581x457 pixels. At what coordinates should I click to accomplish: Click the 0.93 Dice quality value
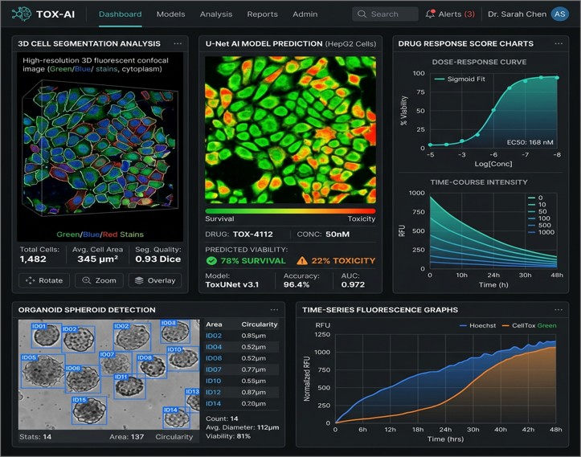(158, 259)
